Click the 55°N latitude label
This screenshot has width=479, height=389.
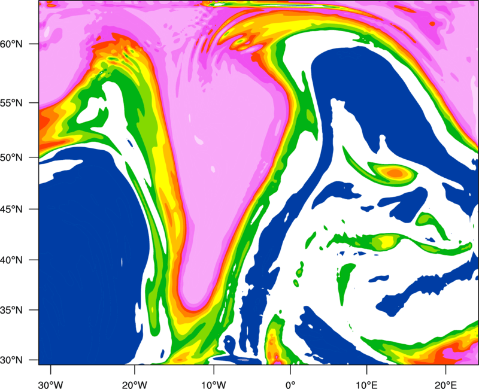click(11, 103)
